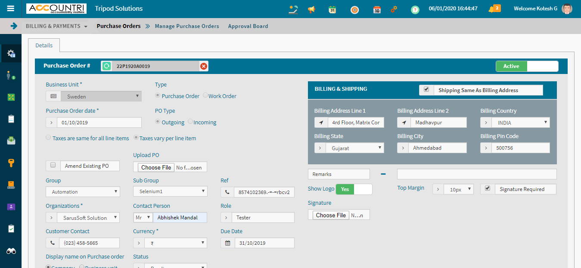Open the notifications bell
This screenshot has width=581, height=268.
494,9
